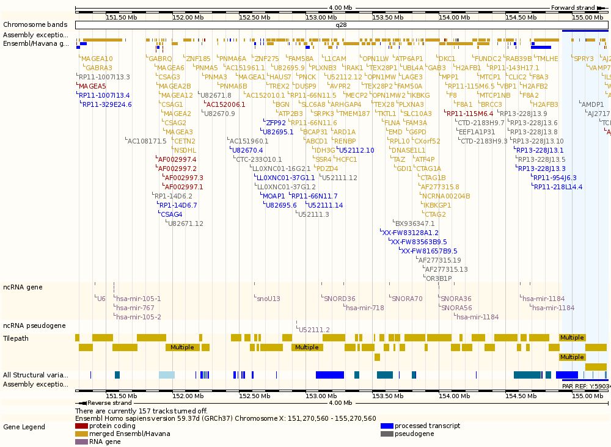Click the q28 chromosome band

(x=341, y=25)
